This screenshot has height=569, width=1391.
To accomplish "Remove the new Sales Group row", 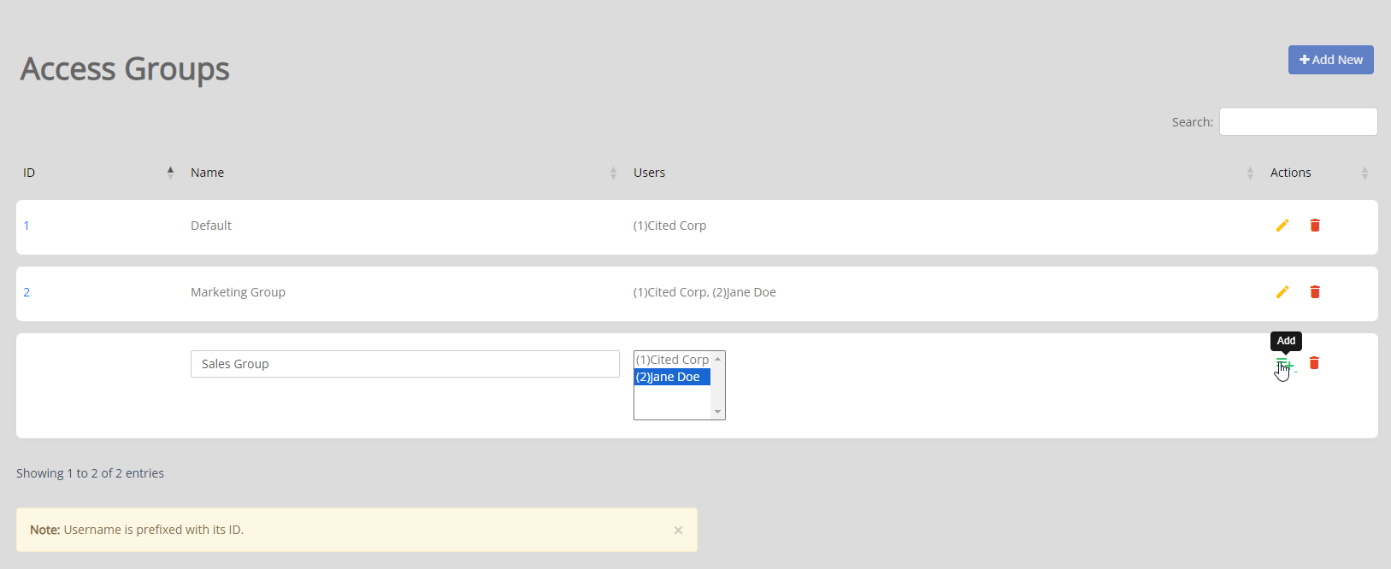I will pos(1314,363).
